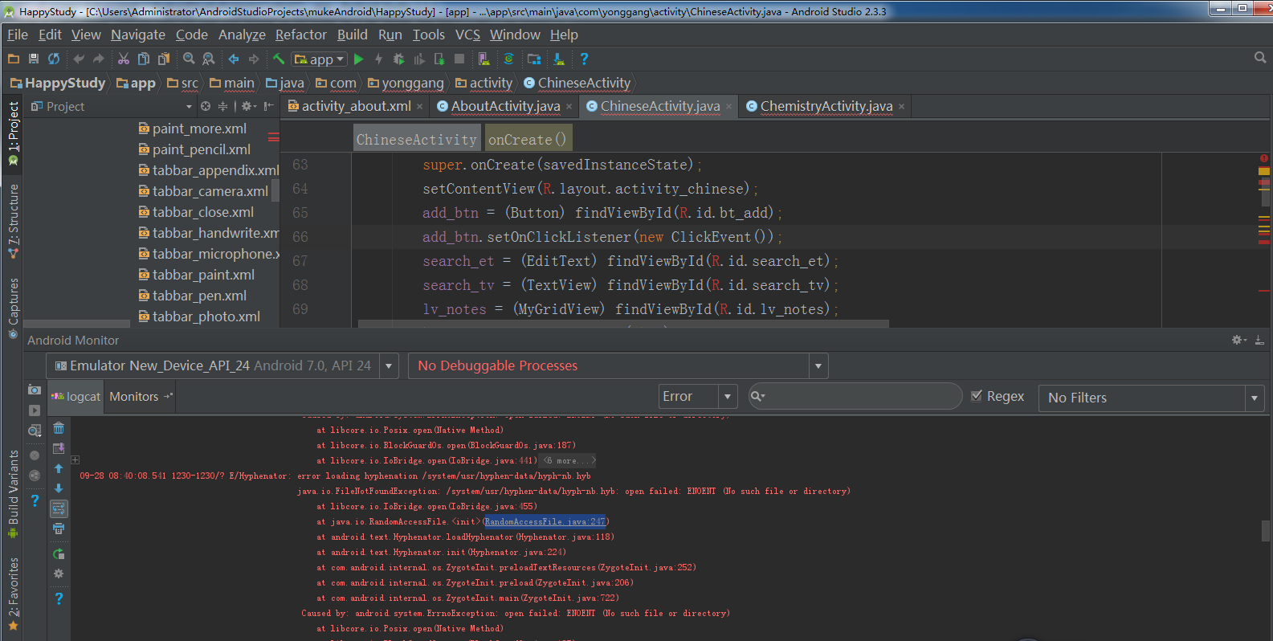
Task: Open the Build menu
Action: point(352,35)
